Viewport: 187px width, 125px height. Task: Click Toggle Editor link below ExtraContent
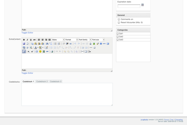[27, 73]
